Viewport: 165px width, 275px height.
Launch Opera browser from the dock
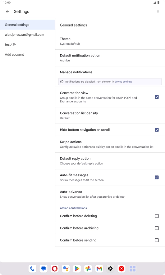click(x=55, y=268)
